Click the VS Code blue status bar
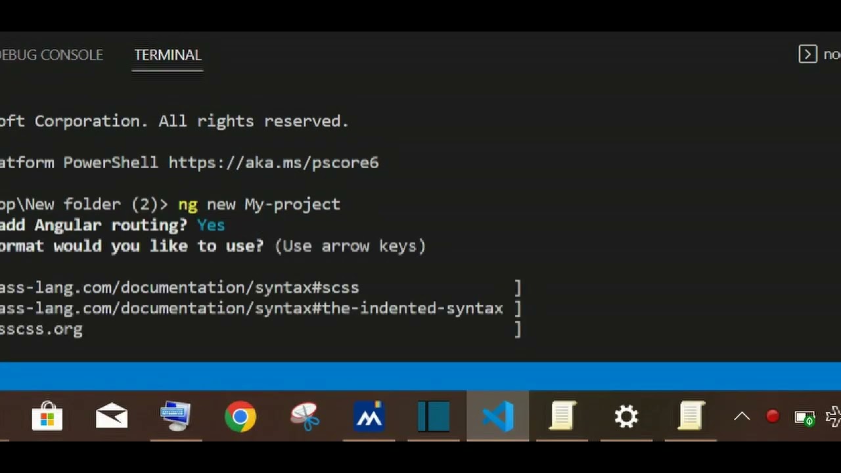 tap(420, 376)
